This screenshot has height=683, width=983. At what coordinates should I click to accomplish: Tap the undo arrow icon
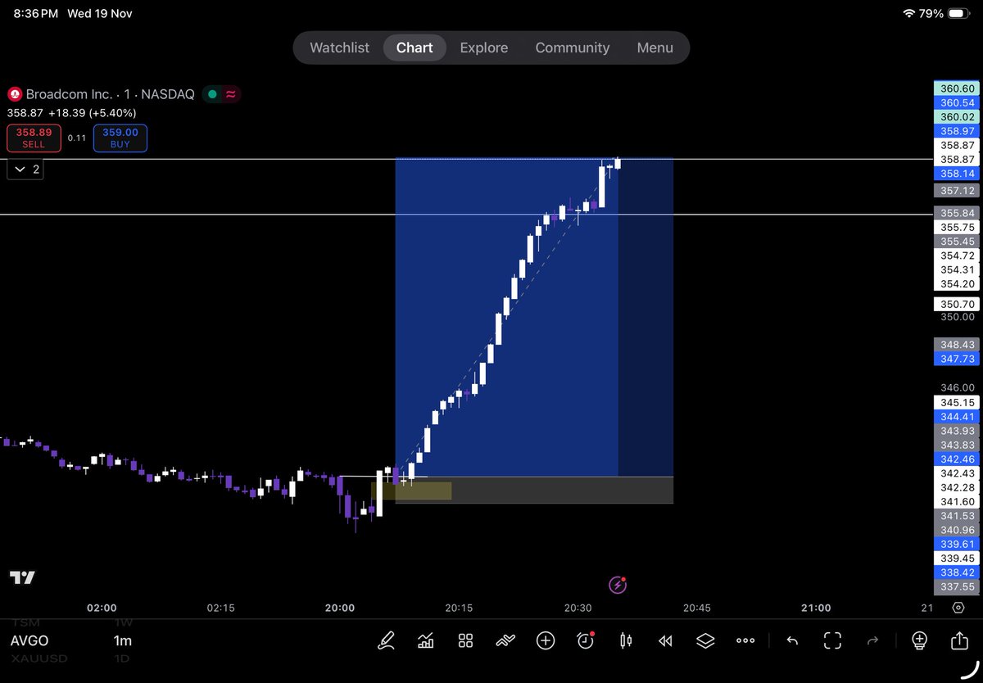(791, 640)
